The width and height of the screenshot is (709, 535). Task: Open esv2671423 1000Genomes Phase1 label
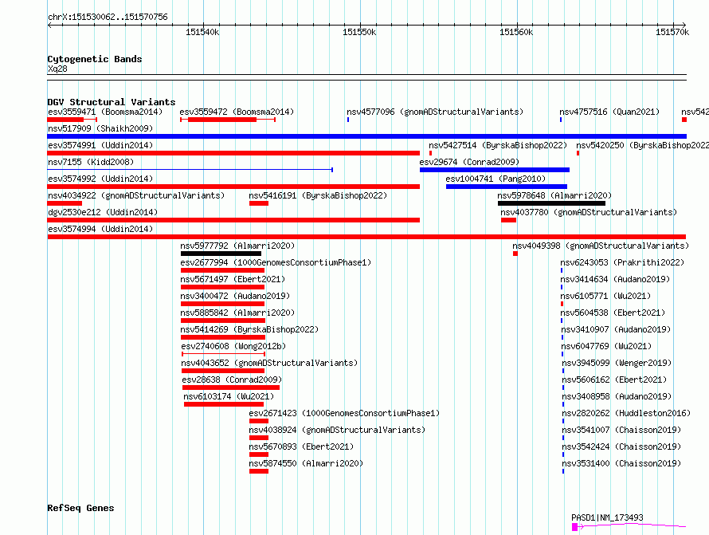[344, 413]
